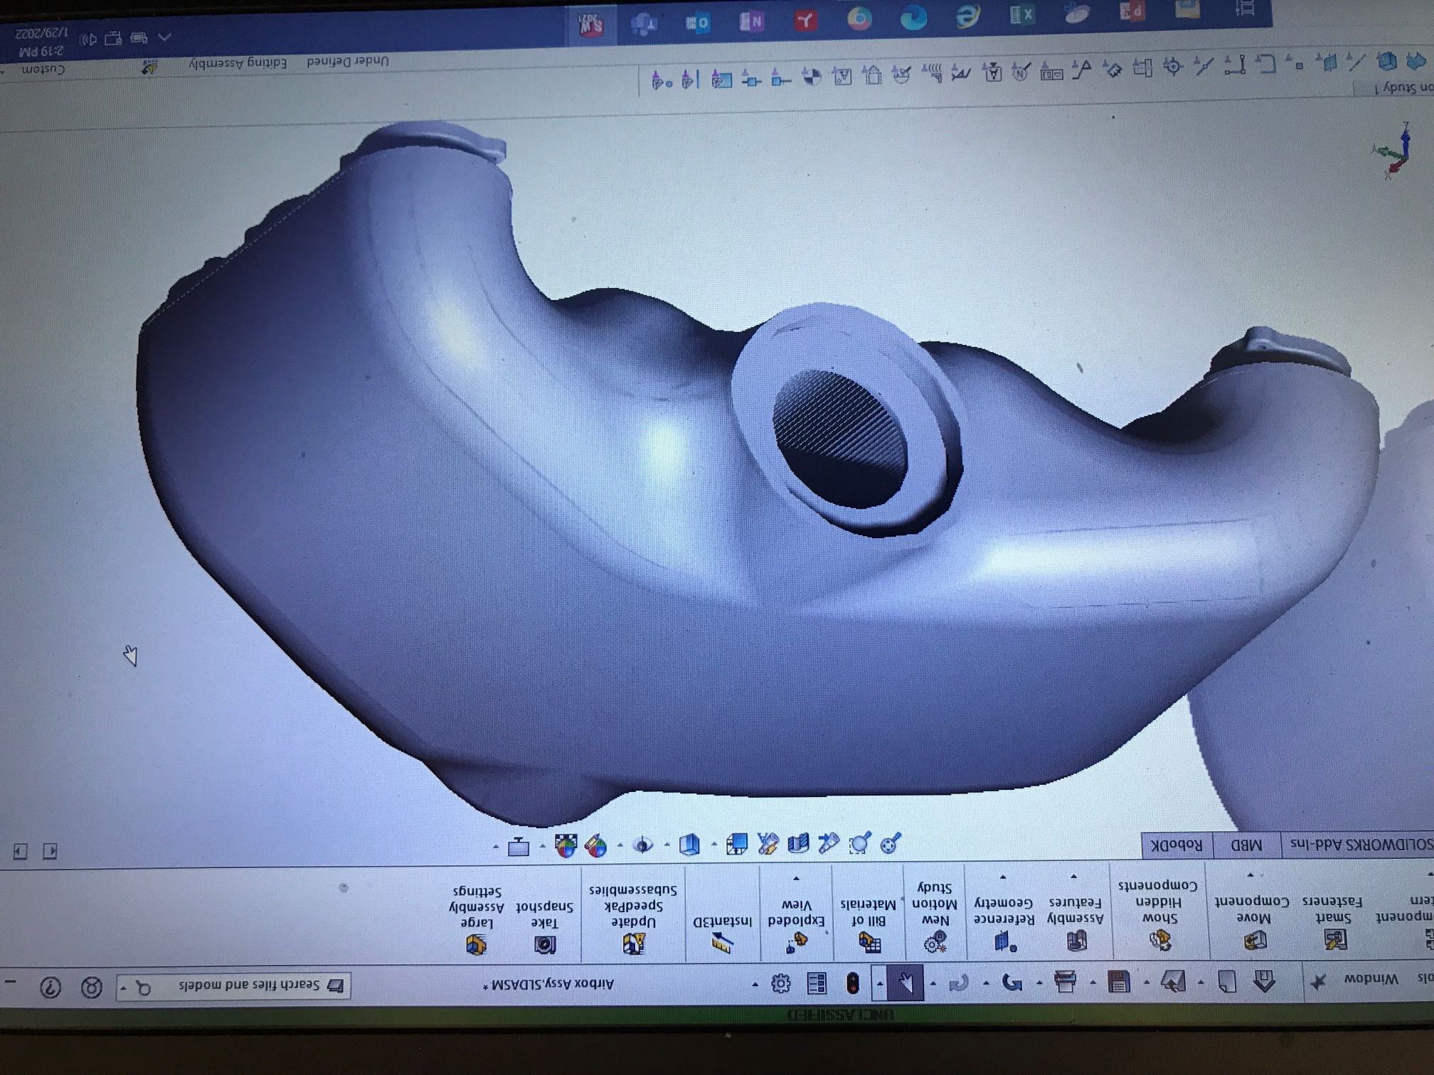1434x1075 pixels.
Task: Take Snapshot of the assembly
Action: click(545, 944)
